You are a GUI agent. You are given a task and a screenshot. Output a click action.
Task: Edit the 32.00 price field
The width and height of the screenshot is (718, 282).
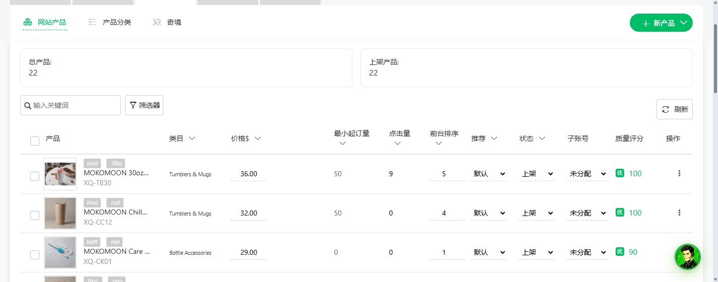coord(249,213)
